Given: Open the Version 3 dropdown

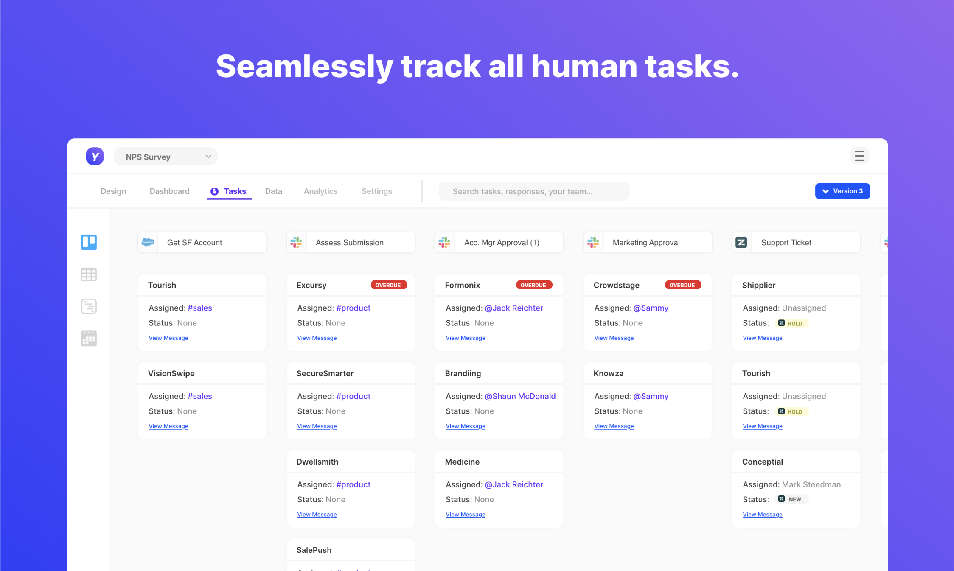Looking at the screenshot, I should pos(842,191).
